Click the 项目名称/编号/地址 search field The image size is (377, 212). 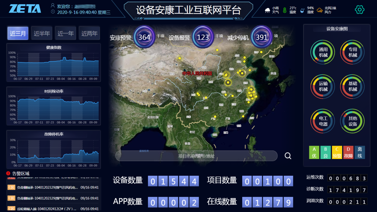(196, 156)
